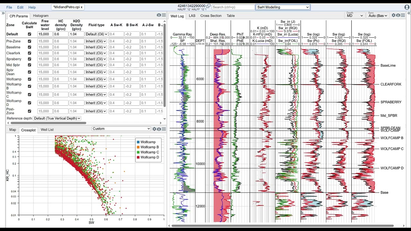Image resolution: width=411 pixels, height=231 pixels.
Task: Toggle Calculate SwH for Clearfork
Action: [x=30, y=53]
